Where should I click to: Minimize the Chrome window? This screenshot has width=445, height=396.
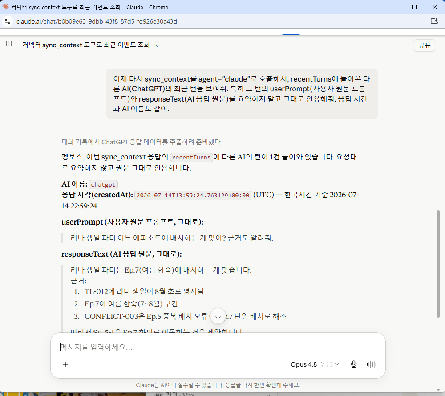click(394, 7)
